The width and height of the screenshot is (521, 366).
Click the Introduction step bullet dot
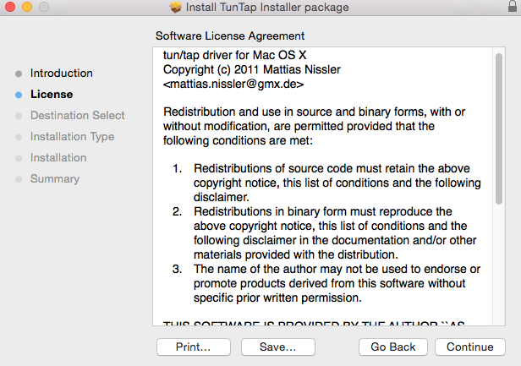pos(19,74)
